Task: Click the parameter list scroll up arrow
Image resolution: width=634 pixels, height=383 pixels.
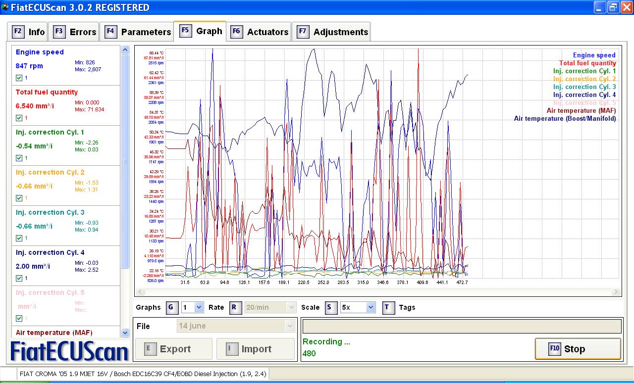Action: pyautogui.click(x=125, y=49)
